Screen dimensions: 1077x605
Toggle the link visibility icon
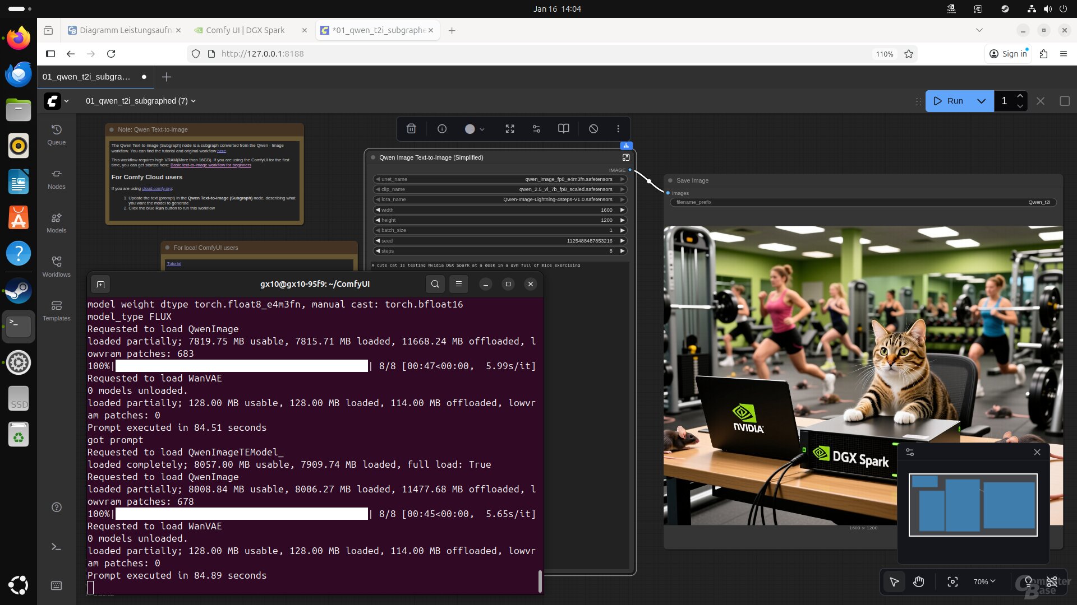[x=1052, y=581]
